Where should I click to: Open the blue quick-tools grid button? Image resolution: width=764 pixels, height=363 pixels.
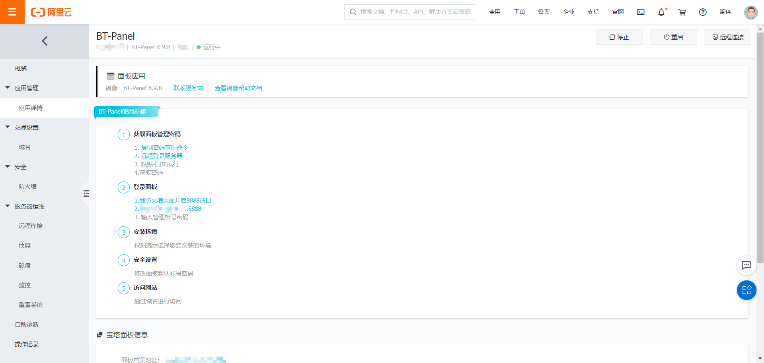746,290
